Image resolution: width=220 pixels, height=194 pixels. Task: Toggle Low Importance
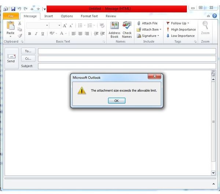click(x=180, y=36)
